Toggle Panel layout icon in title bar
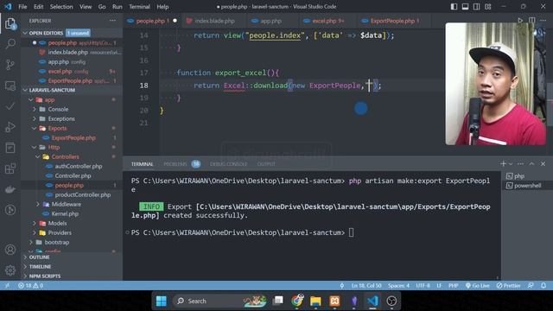 coord(465,7)
